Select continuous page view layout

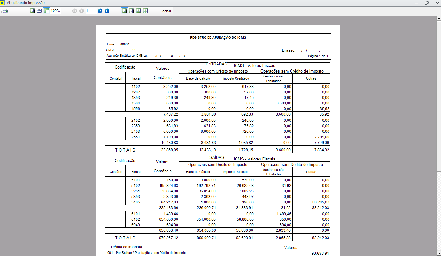click(x=131, y=11)
